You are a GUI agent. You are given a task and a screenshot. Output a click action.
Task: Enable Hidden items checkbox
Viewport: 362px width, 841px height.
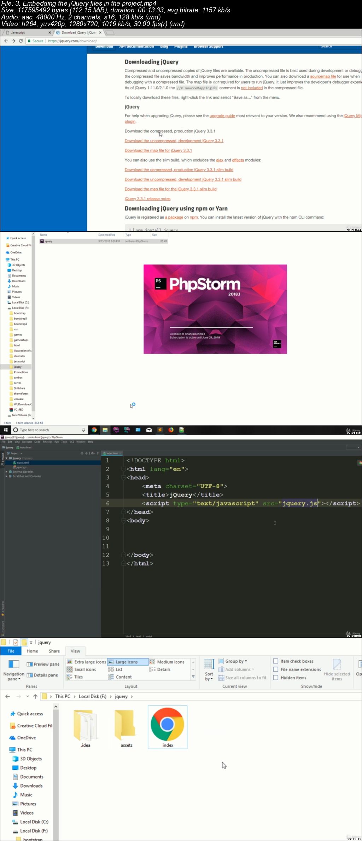click(276, 677)
